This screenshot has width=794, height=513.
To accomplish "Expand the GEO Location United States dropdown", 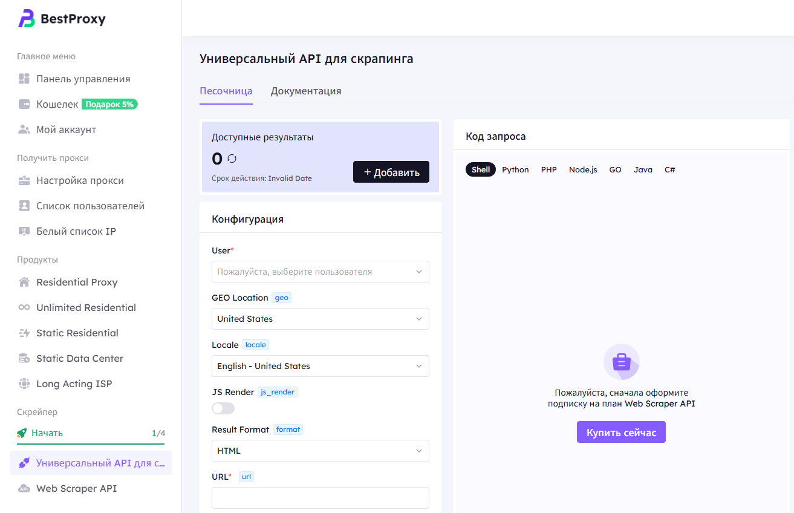I will 320,319.
